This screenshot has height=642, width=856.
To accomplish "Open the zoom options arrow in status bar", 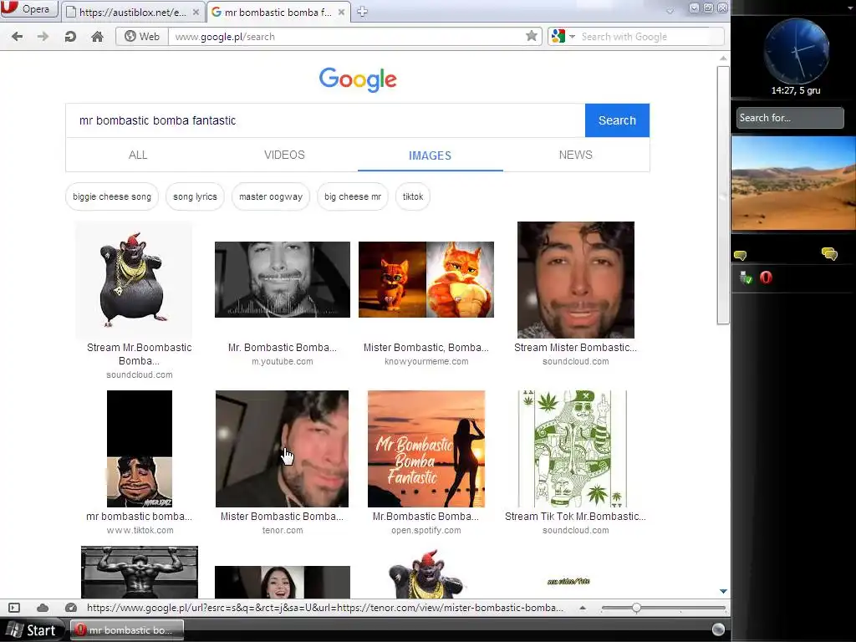I will (583, 608).
